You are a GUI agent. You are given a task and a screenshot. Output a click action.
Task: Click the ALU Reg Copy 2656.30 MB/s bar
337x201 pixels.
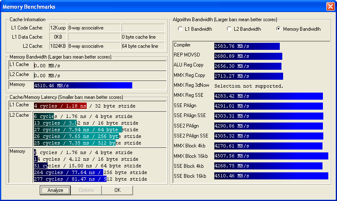[x=248, y=66]
